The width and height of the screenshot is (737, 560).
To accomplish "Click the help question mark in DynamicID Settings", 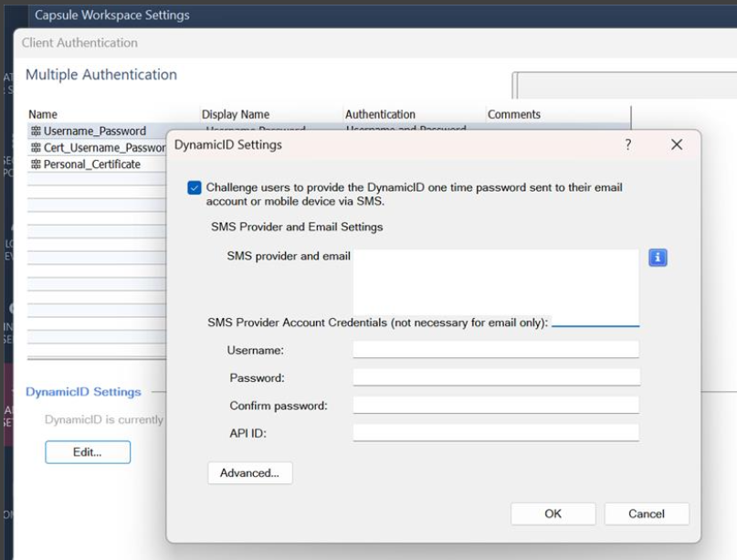I will tap(628, 144).
